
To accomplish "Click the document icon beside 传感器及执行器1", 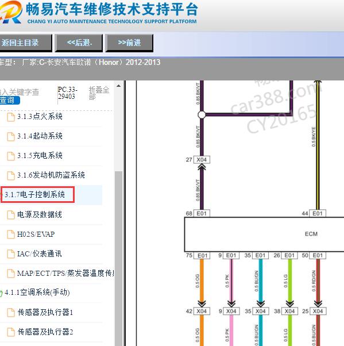I will [11, 313].
